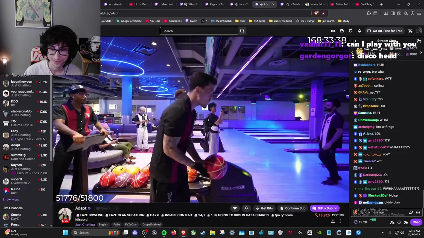Switch to the Lacy Twitch tab

coord(240,4)
